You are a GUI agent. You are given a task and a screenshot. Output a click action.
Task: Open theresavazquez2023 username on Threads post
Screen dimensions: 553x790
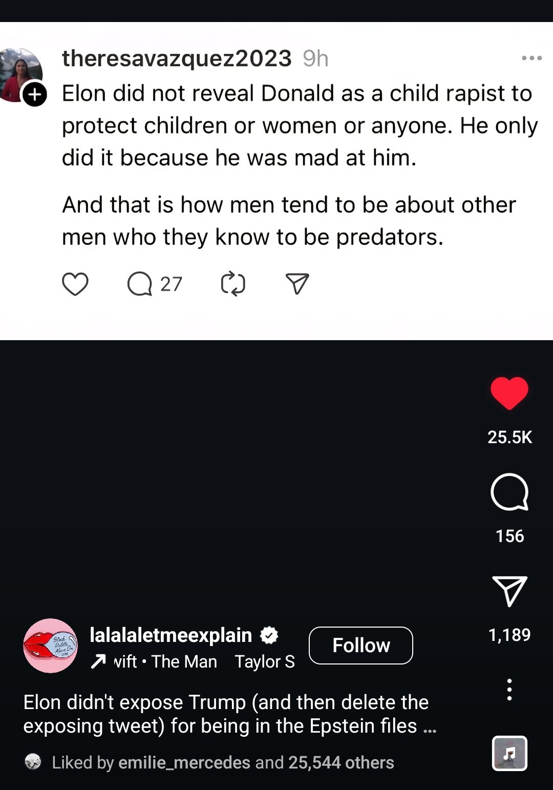[177, 58]
